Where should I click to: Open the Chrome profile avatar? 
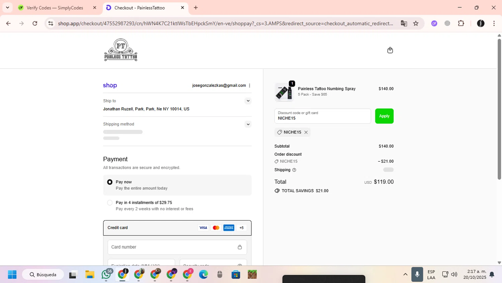click(x=481, y=23)
